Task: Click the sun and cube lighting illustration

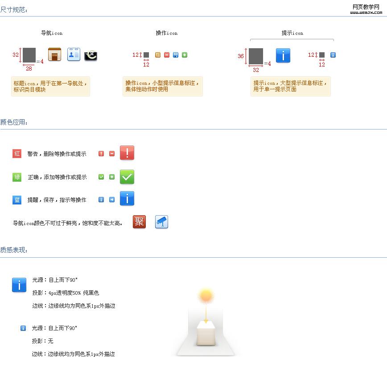Action: coord(206,322)
